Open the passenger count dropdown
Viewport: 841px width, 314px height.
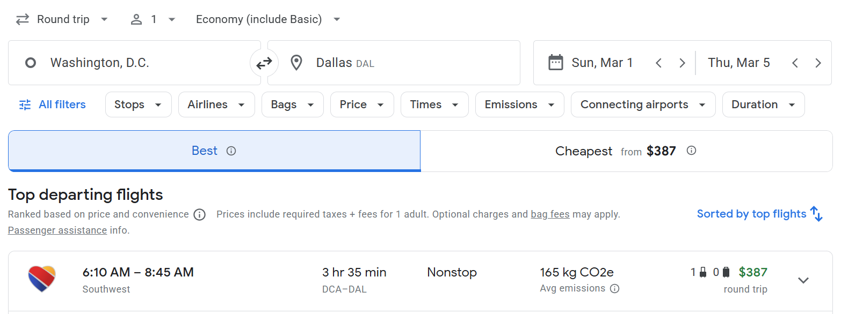pyautogui.click(x=153, y=19)
